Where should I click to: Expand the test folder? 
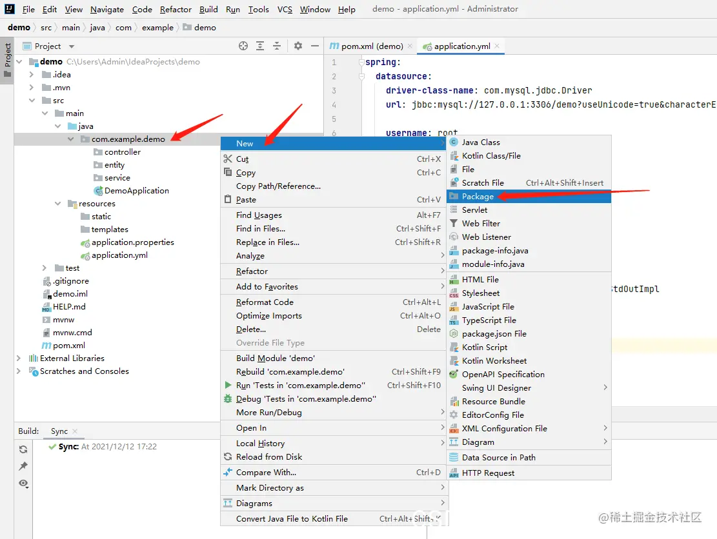45,268
